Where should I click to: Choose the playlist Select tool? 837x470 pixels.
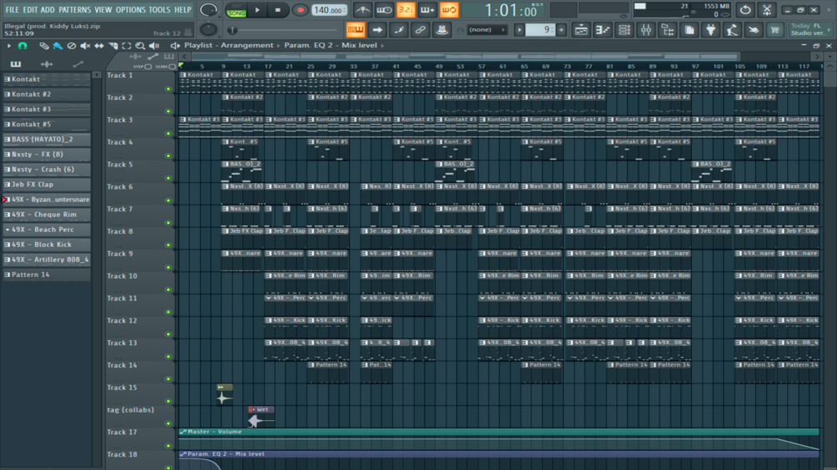(x=127, y=46)
